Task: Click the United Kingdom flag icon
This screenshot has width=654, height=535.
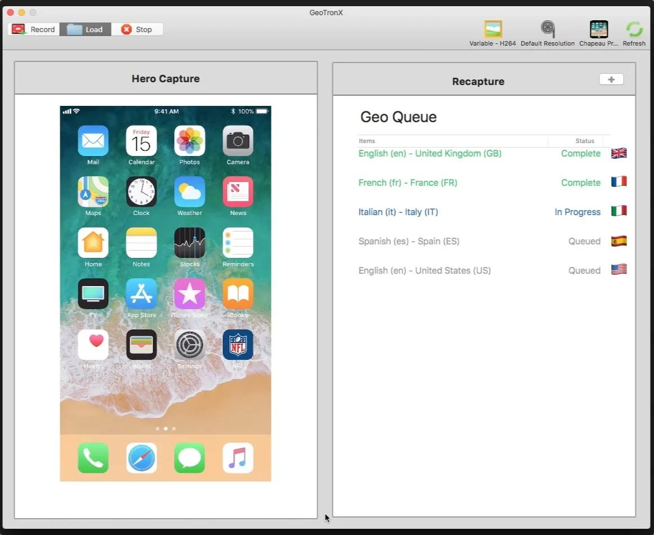Action: click(619, 153)
